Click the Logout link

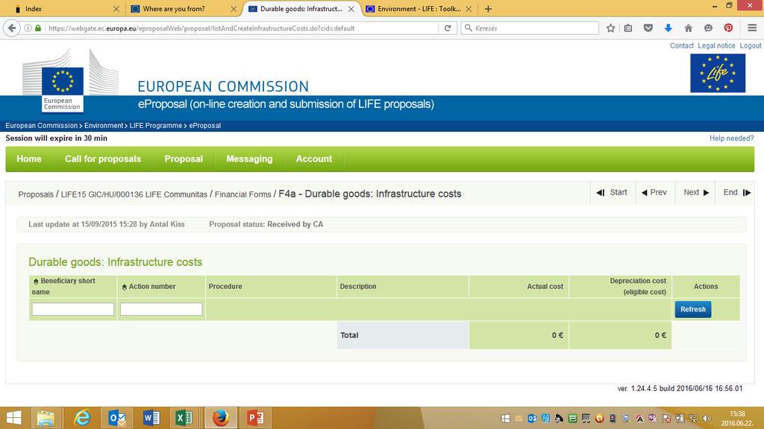(751, 45)
